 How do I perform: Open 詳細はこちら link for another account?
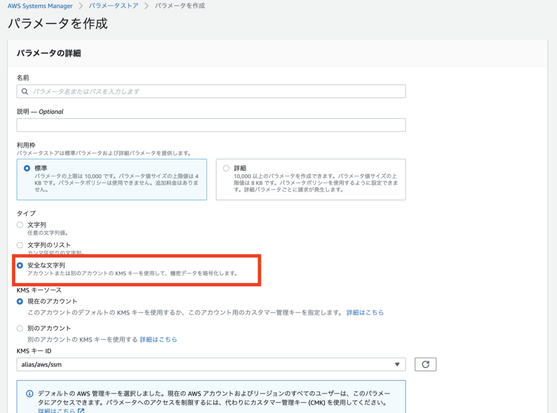pyautogui.click(x=158, y=340)
